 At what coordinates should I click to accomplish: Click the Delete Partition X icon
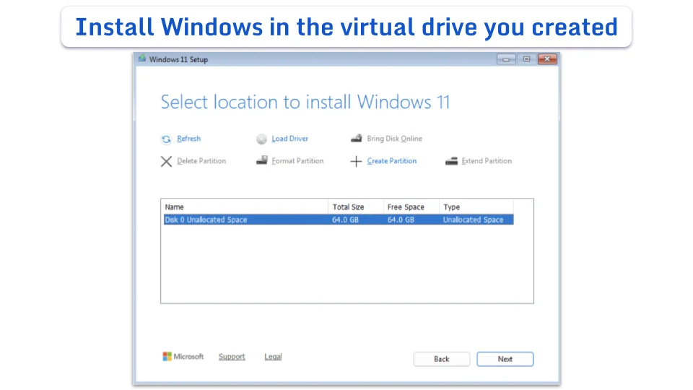coord(166,161)
